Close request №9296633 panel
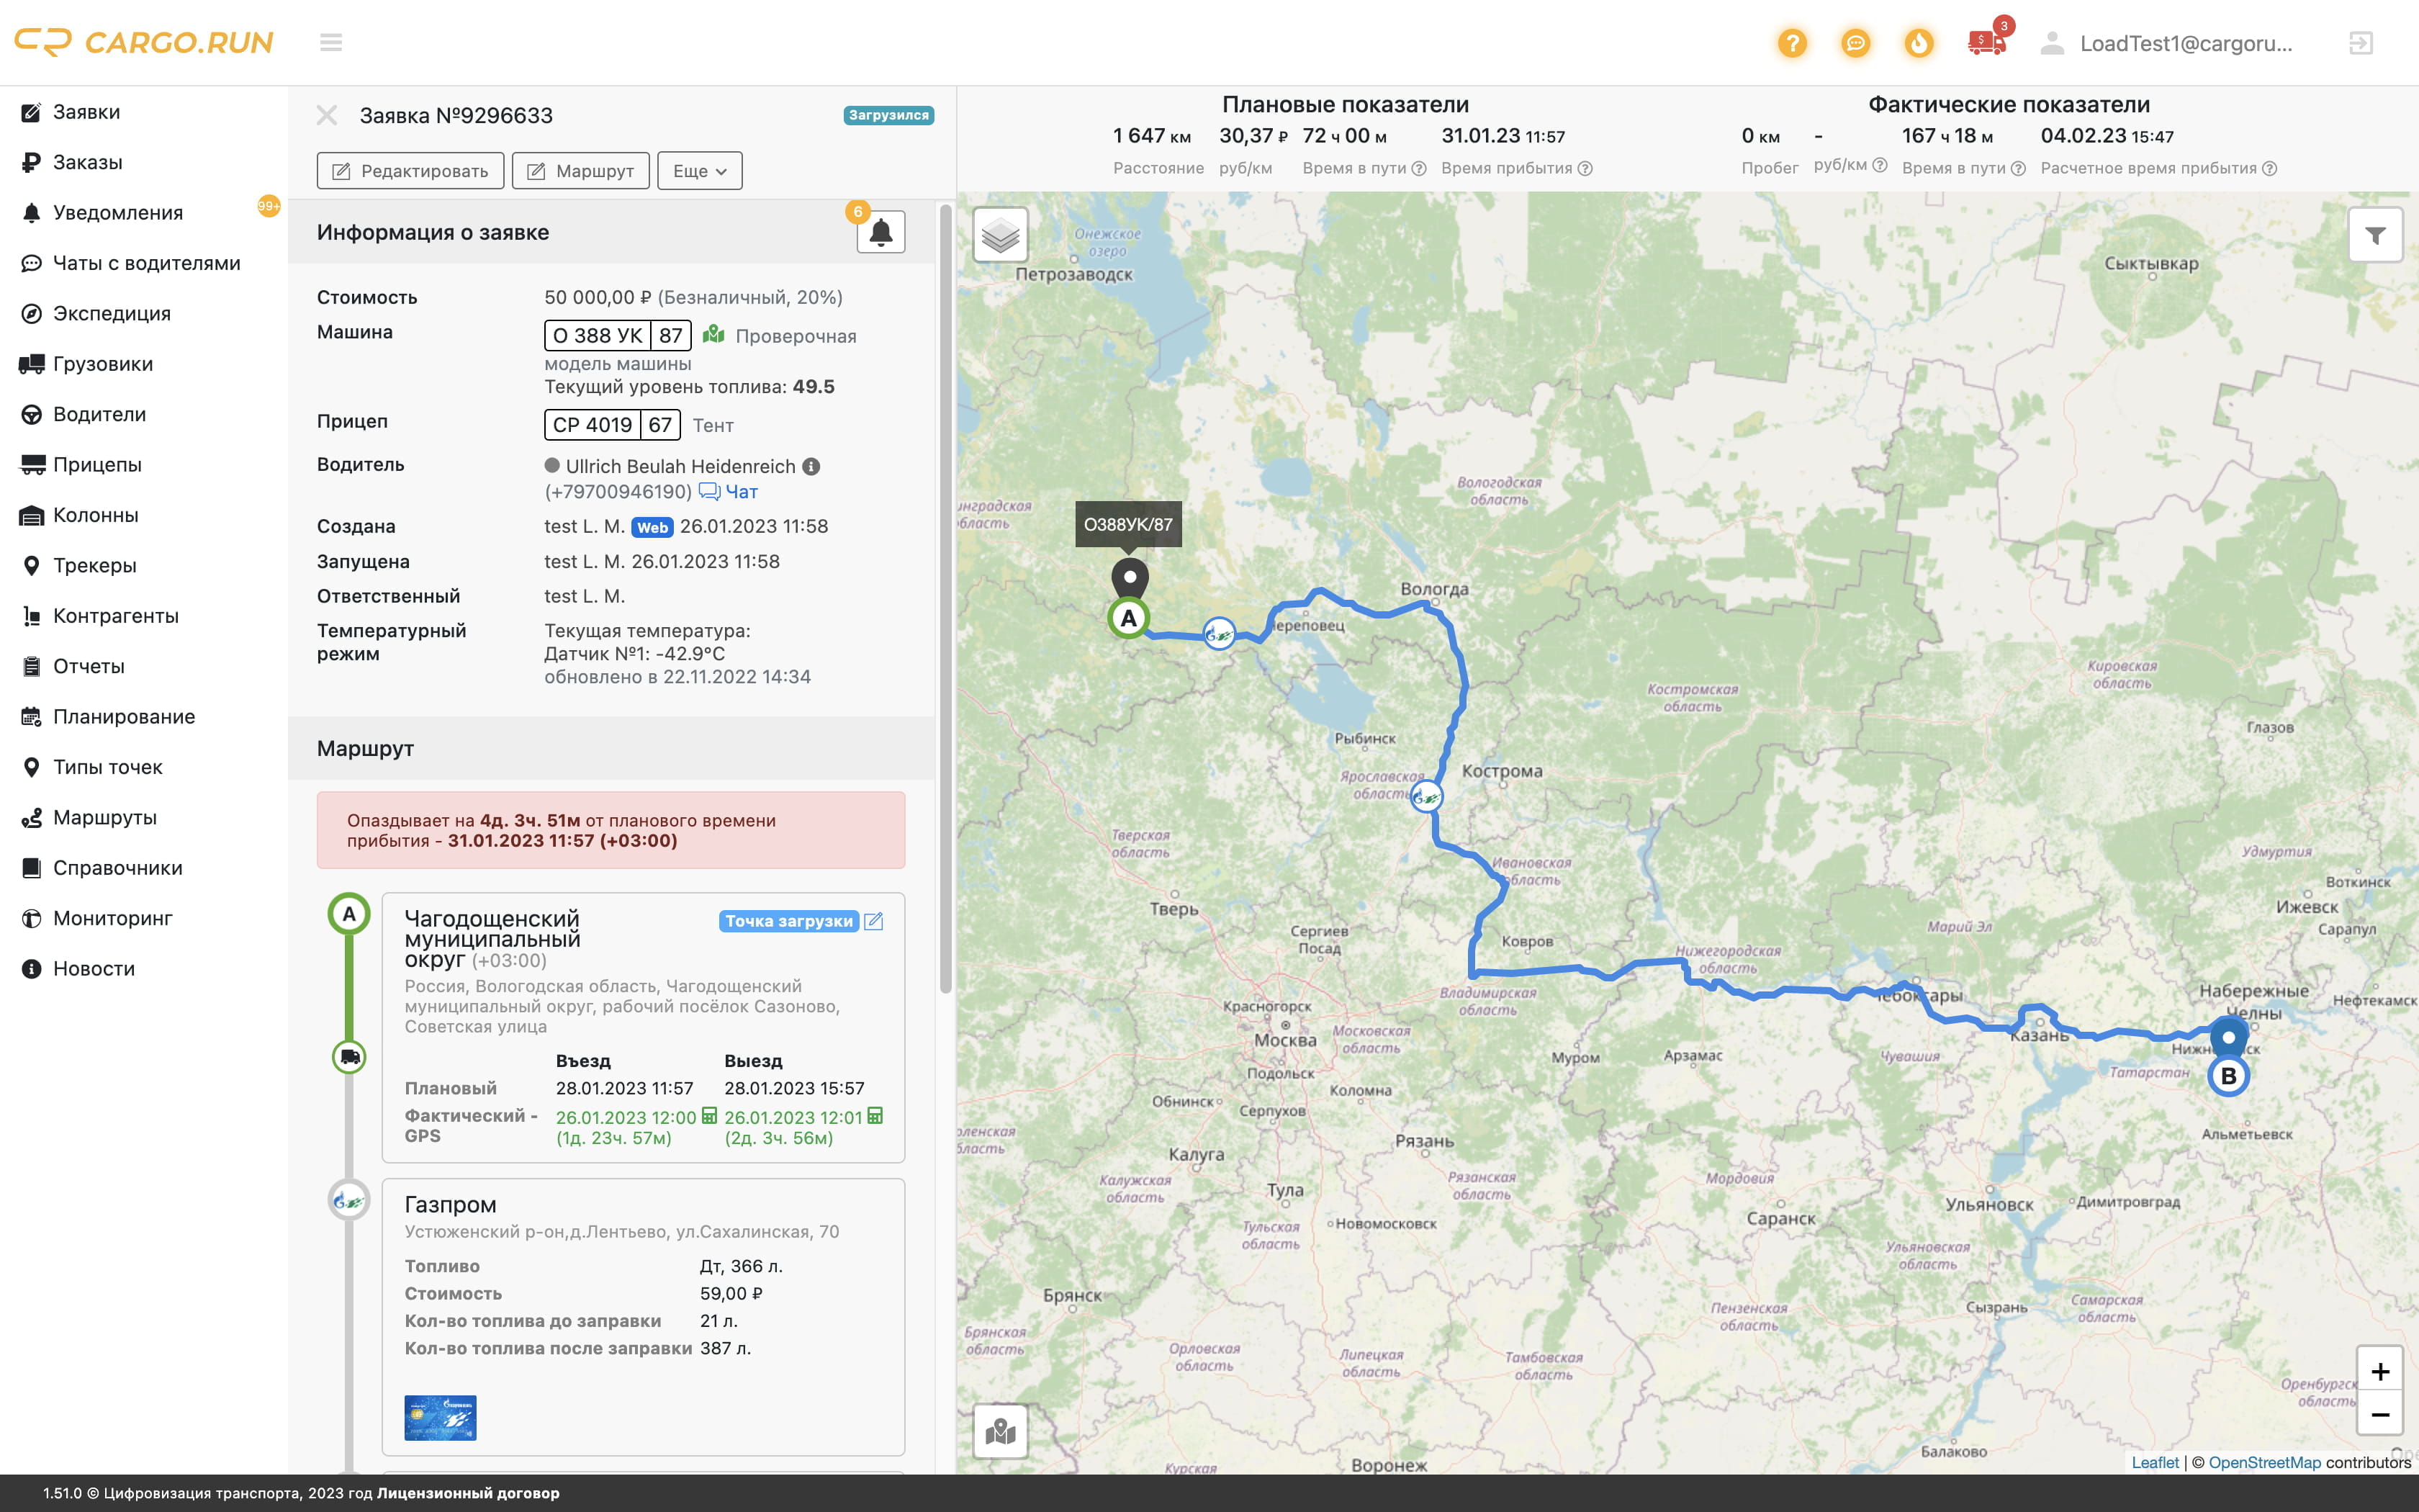Image resolution: width=2419 pixels, height=1512 pixels. [327, 115]
